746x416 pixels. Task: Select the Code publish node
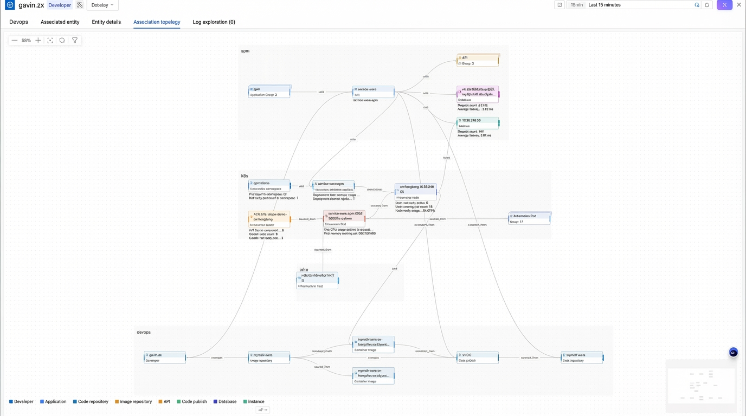[478, 357]
